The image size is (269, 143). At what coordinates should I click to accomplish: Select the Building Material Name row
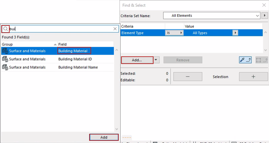click(57, 67)
